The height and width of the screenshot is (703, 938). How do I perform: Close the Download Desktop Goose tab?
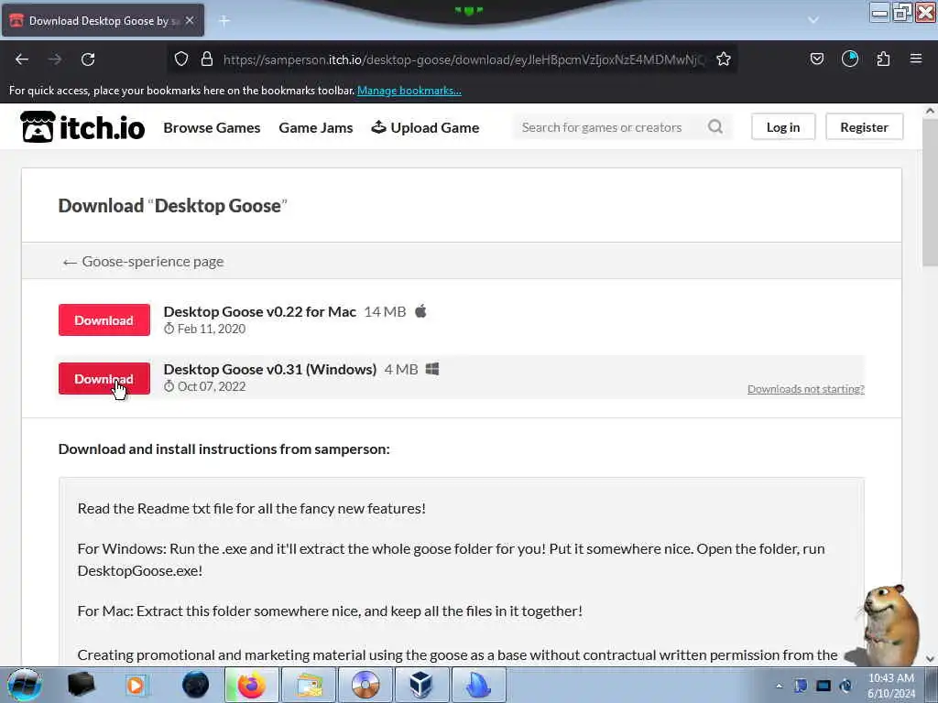click(190, 20)
